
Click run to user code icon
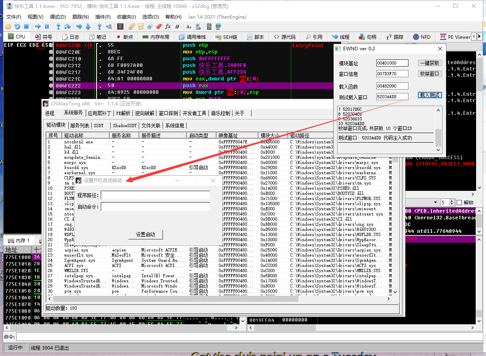tap(108, 27)
